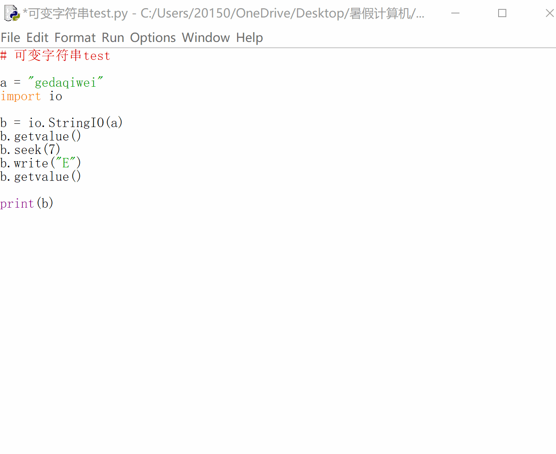556x454 pixels.
Task: Open the Window menu
Action: pyautogui.click(x=206, y=37)
